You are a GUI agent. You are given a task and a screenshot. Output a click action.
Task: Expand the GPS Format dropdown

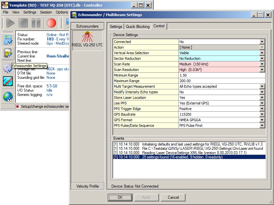tap(262, 120)
